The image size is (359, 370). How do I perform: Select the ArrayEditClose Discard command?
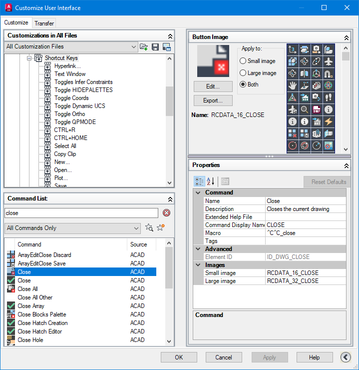(44, 255)
